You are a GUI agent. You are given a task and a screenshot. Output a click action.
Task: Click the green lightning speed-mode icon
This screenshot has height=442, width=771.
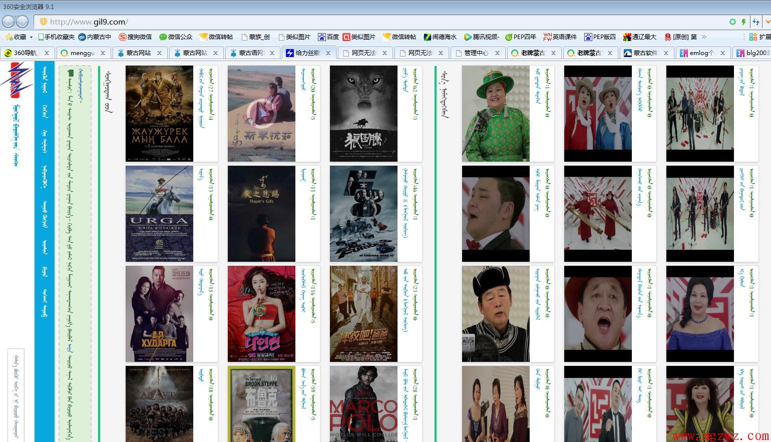[743, 22]
